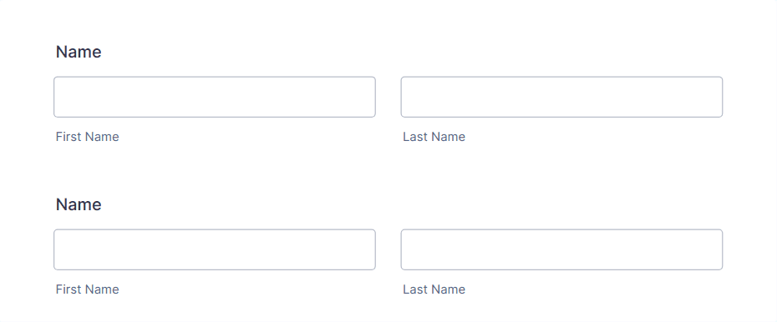Click the First Name input in lower Name group

click(x=215, y=249)
